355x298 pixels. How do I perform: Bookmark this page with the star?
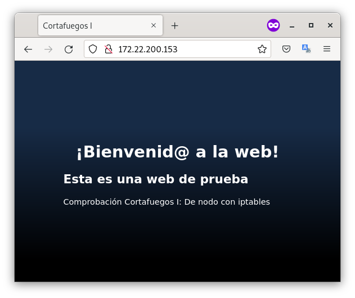pyautogui.click(x=262, y=49)
